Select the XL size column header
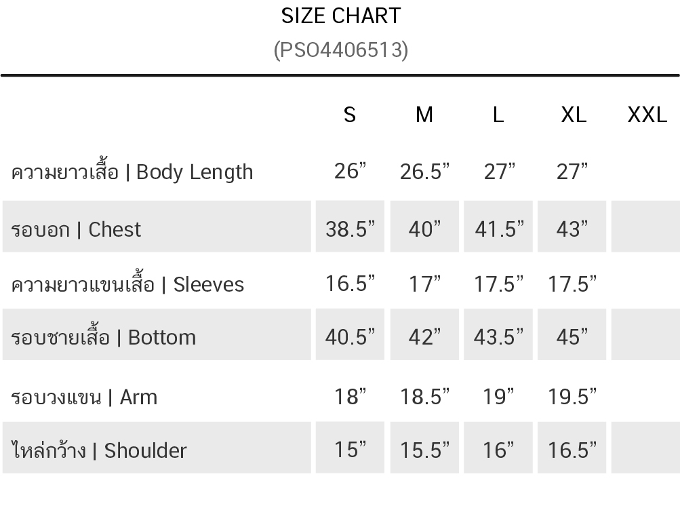 click(x=574, y=115)
